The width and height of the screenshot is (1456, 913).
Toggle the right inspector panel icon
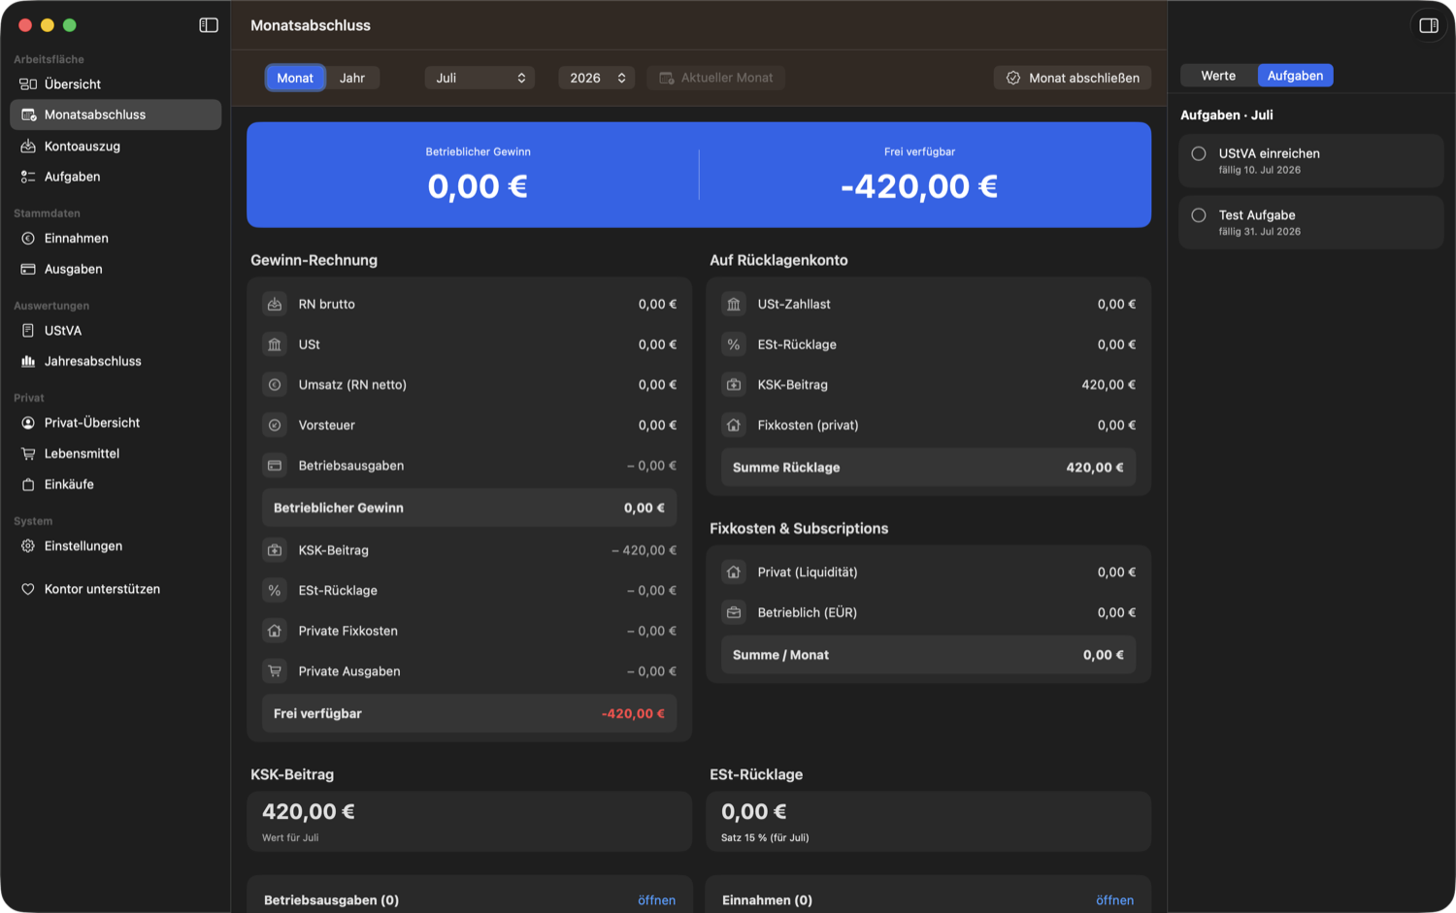(x=1429, y=25)
